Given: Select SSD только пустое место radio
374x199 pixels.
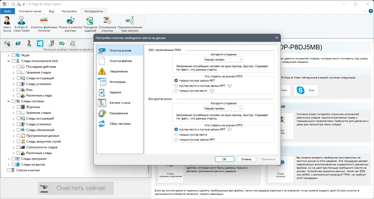Looking at the screenshot, I should tap(176, 91).
